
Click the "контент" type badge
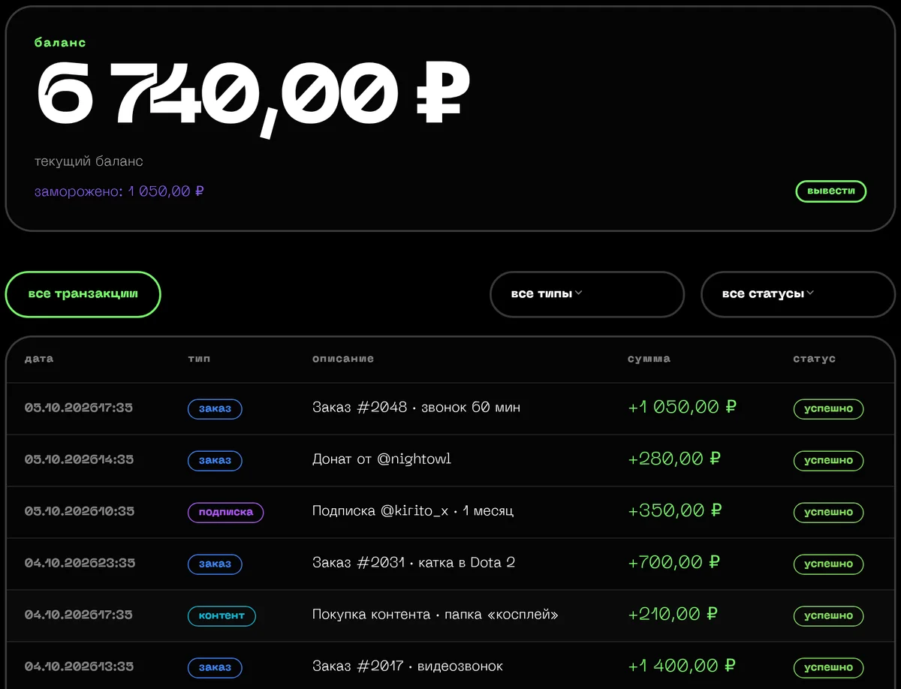221,616
